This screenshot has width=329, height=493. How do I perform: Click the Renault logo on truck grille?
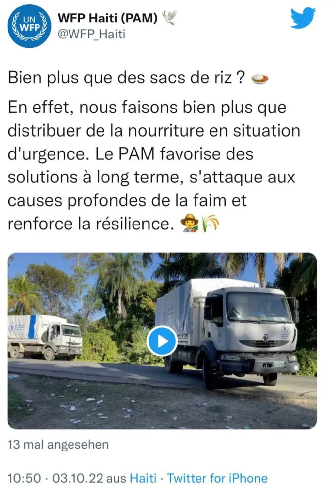click(265, 337)
